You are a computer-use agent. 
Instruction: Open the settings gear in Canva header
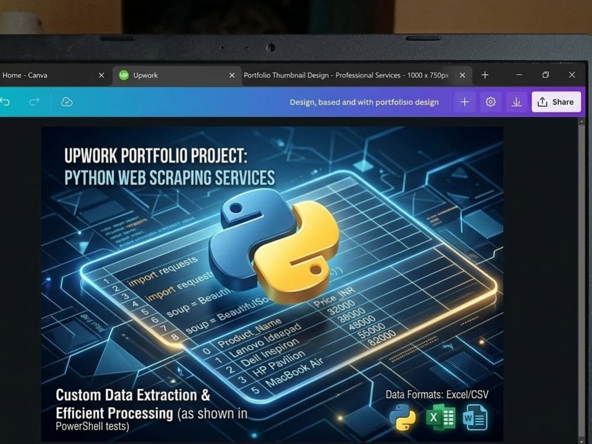click(490, 102)
